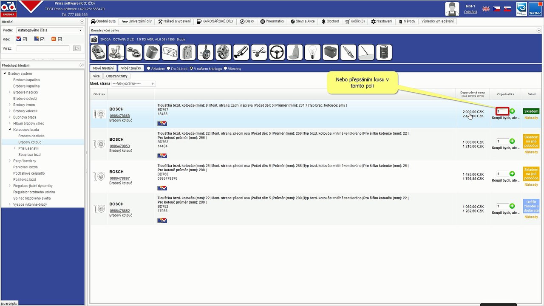The image size is (544, 306).
Task: Collapse the Kotoucova brzda tree node
Action: click(x=10, y=130)
